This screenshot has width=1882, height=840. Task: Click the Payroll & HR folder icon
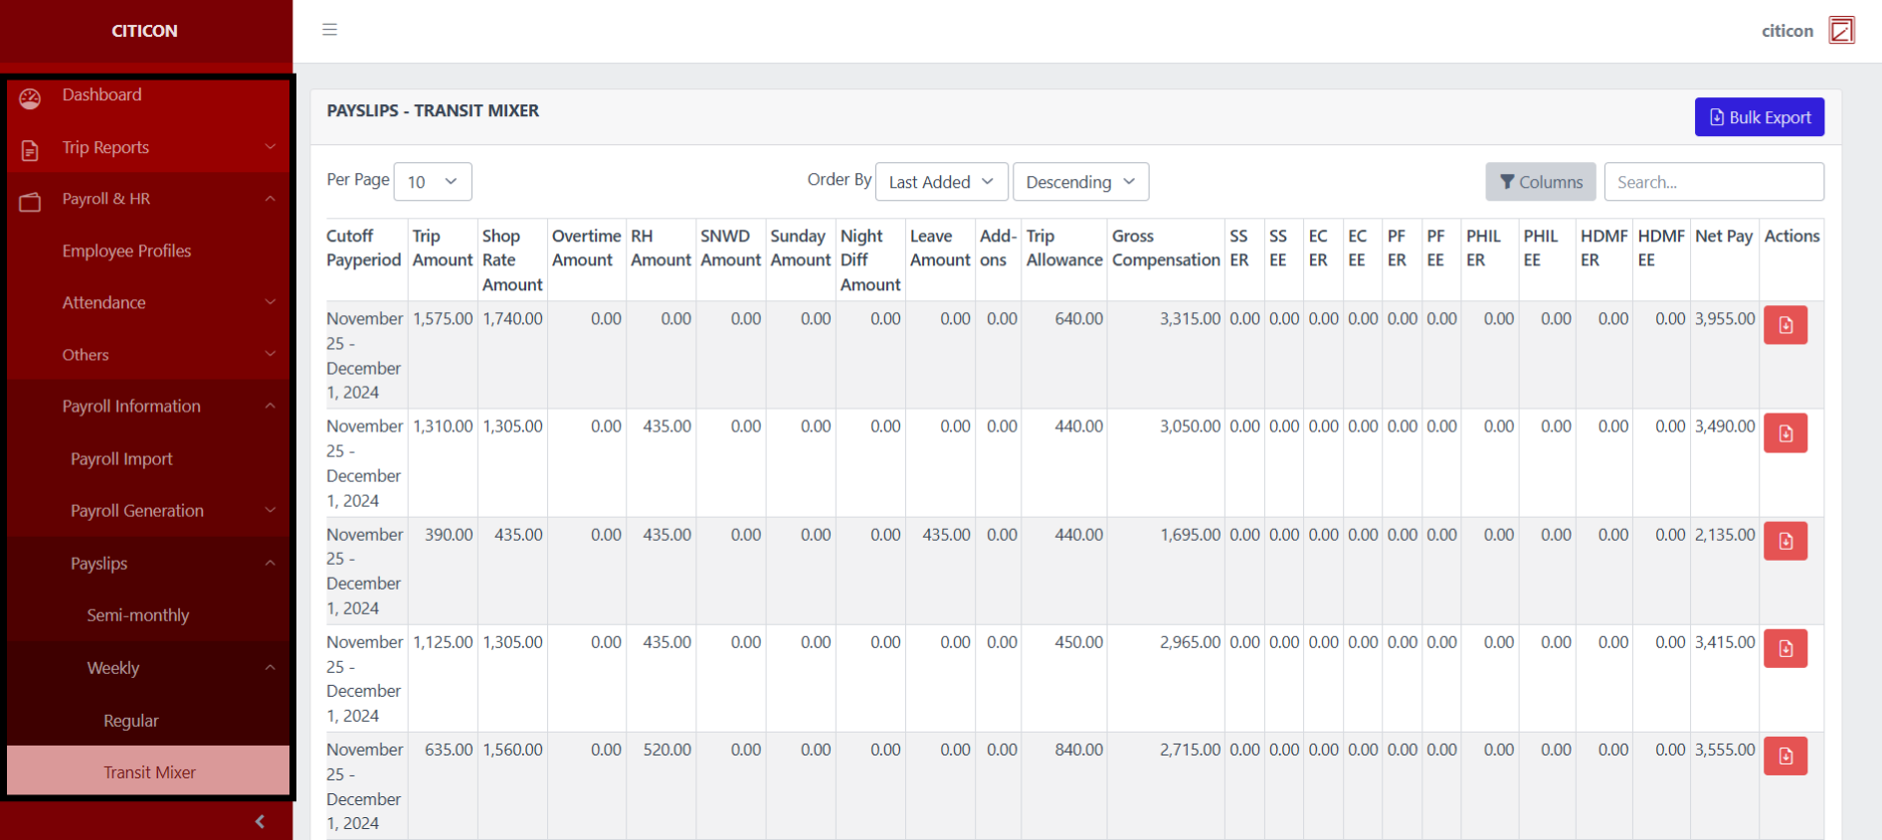pos(30,202)
